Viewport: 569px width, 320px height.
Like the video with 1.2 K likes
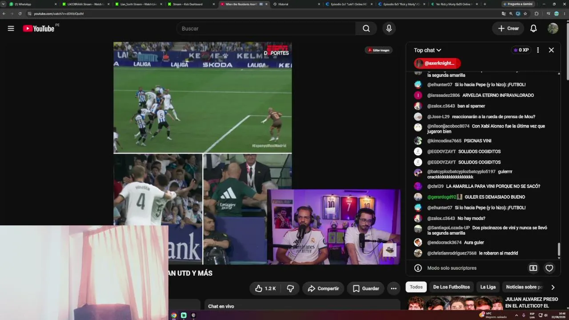point(265,288)
